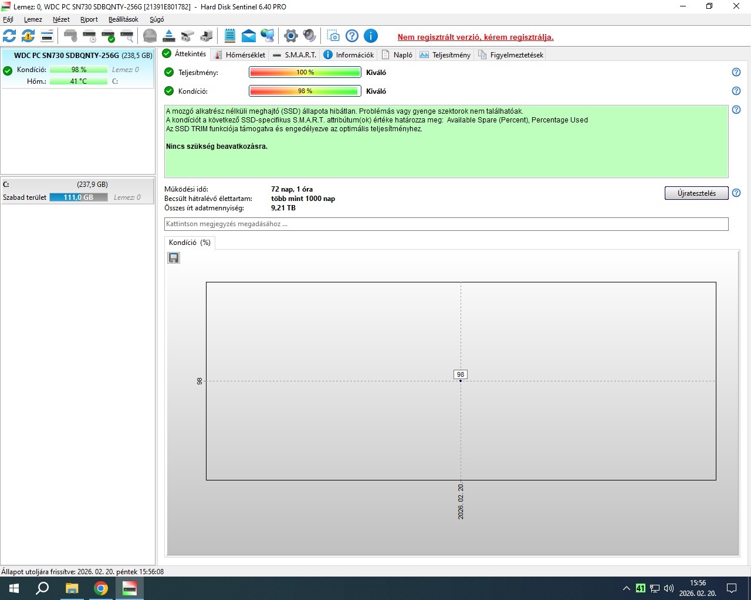Open the Súgó menu
The image size is (751, 600).
(x=157, y=19)
